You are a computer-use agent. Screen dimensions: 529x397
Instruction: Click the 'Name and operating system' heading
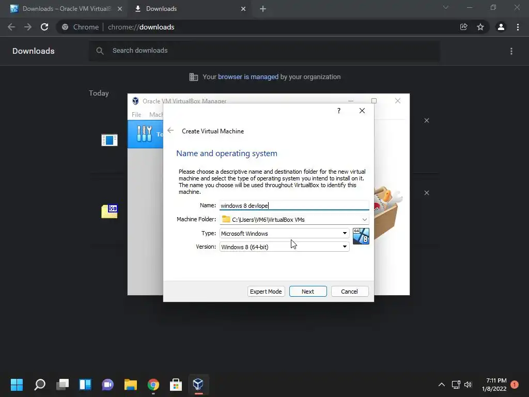pos(227,153)
